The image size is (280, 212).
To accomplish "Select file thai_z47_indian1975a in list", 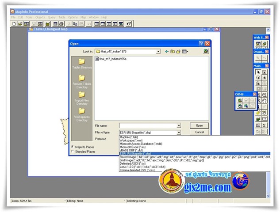I will click(x=111, y=59).
